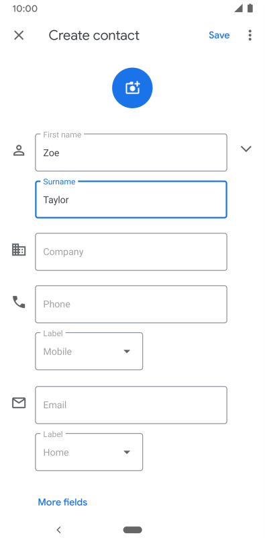Select the Surname field containing Taylor
This screenshot has height=546, width=265.
[131, 200]
